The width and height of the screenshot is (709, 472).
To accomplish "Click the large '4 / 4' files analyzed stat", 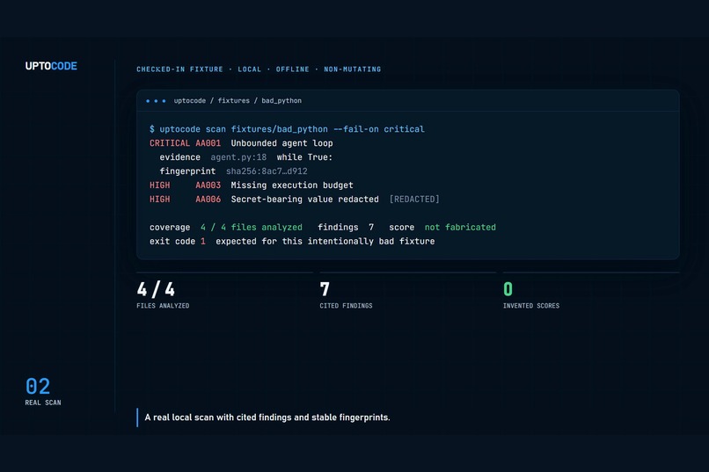I will 156,289.
